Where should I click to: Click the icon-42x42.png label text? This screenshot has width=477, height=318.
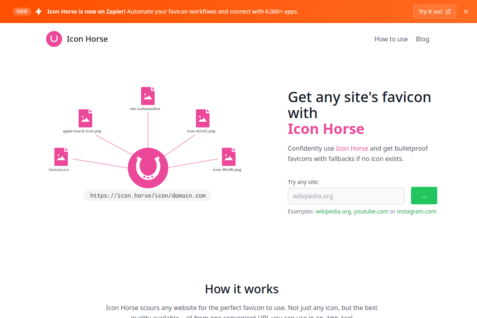[201, 131]
